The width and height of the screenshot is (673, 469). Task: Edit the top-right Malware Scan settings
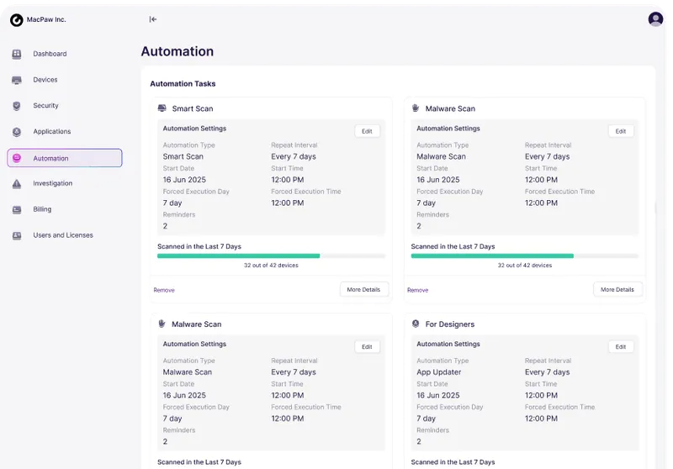[x=621, y=131]
